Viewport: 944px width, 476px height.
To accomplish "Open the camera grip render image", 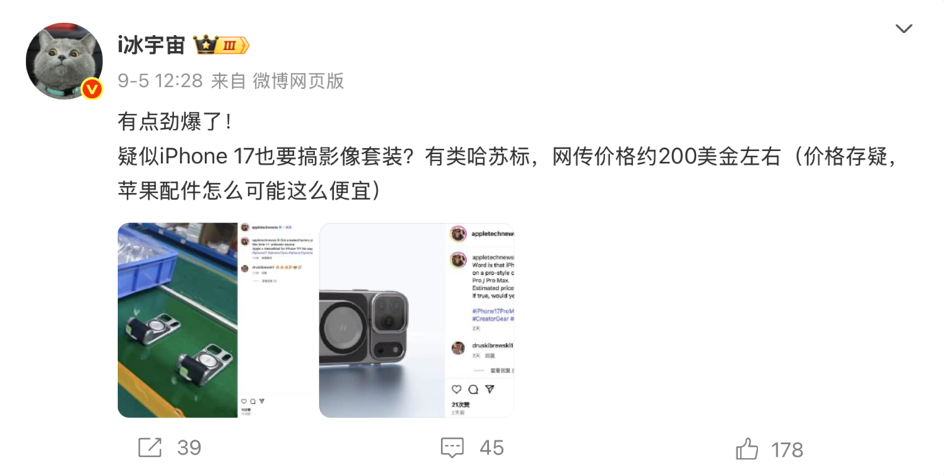I will [x=417, y=320].
